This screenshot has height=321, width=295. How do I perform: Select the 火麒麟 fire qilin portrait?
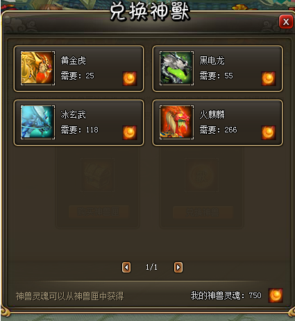tap(176, 122)
